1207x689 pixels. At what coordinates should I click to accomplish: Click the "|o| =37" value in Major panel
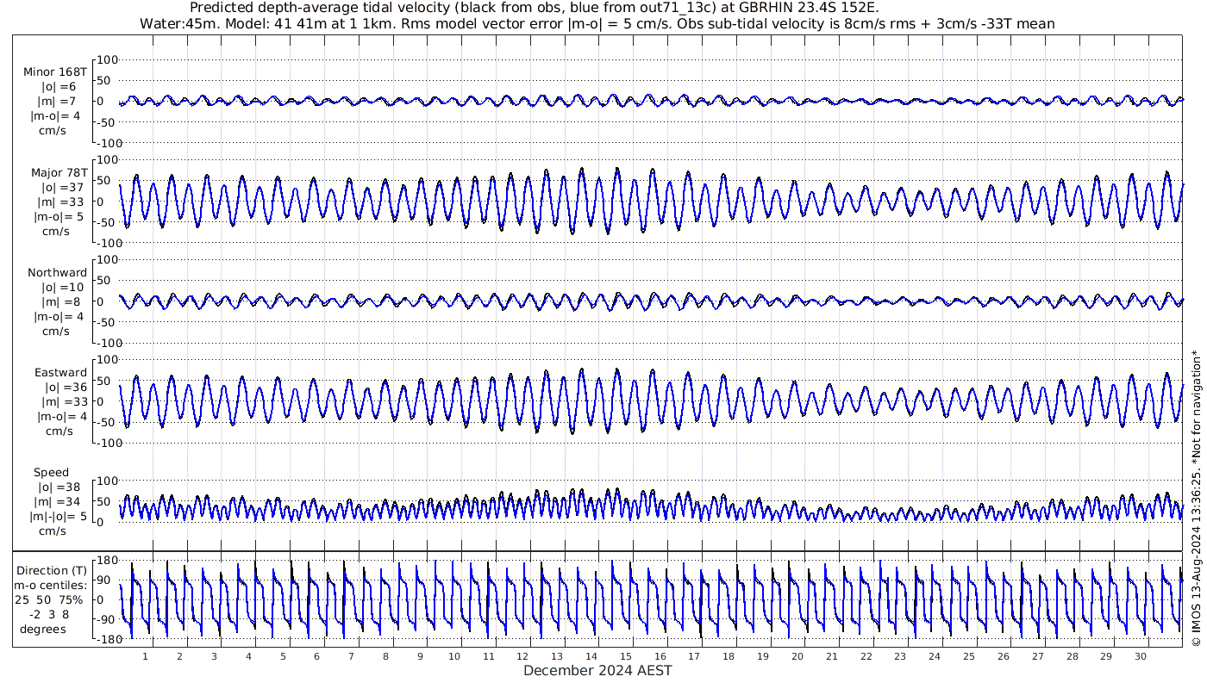point(61,188)
